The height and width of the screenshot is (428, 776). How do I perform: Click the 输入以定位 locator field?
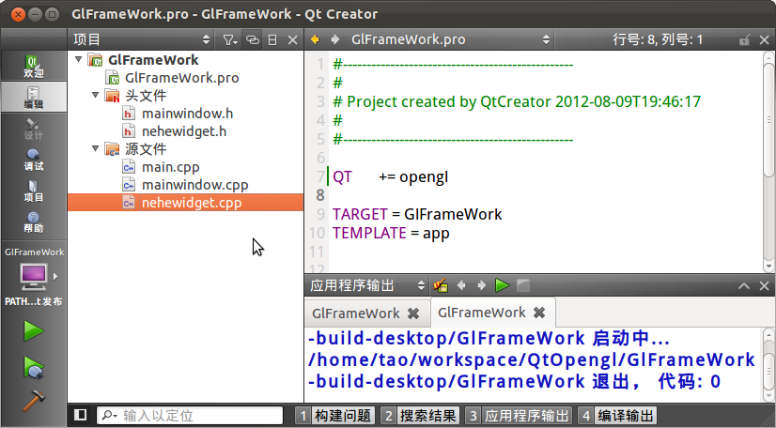[x=190, y=415]
